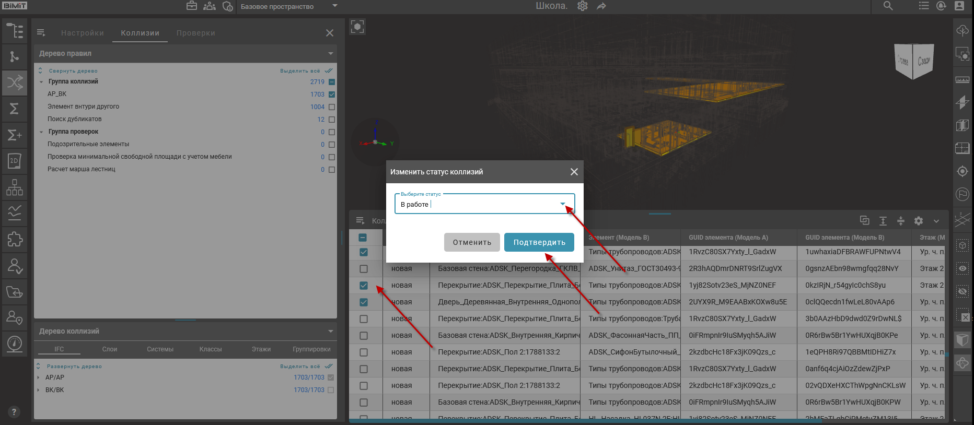
Task: Open the collisions shuffle icon in left sidebar
Action: pyautogui.click(x=15, y=82)
